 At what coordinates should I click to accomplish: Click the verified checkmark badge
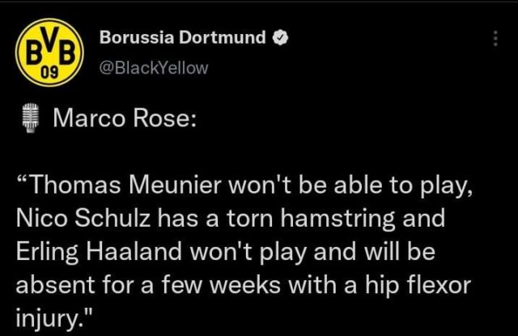[x=281, y=37]
